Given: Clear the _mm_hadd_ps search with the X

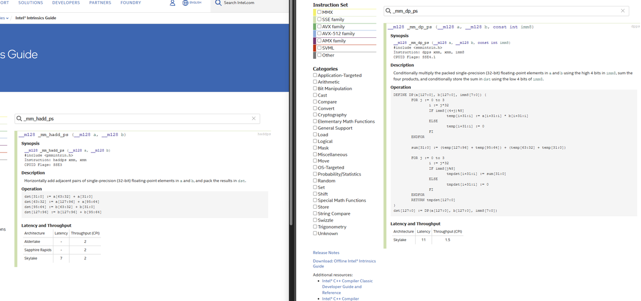Looking at the screenshot, I should pos(253,118).
